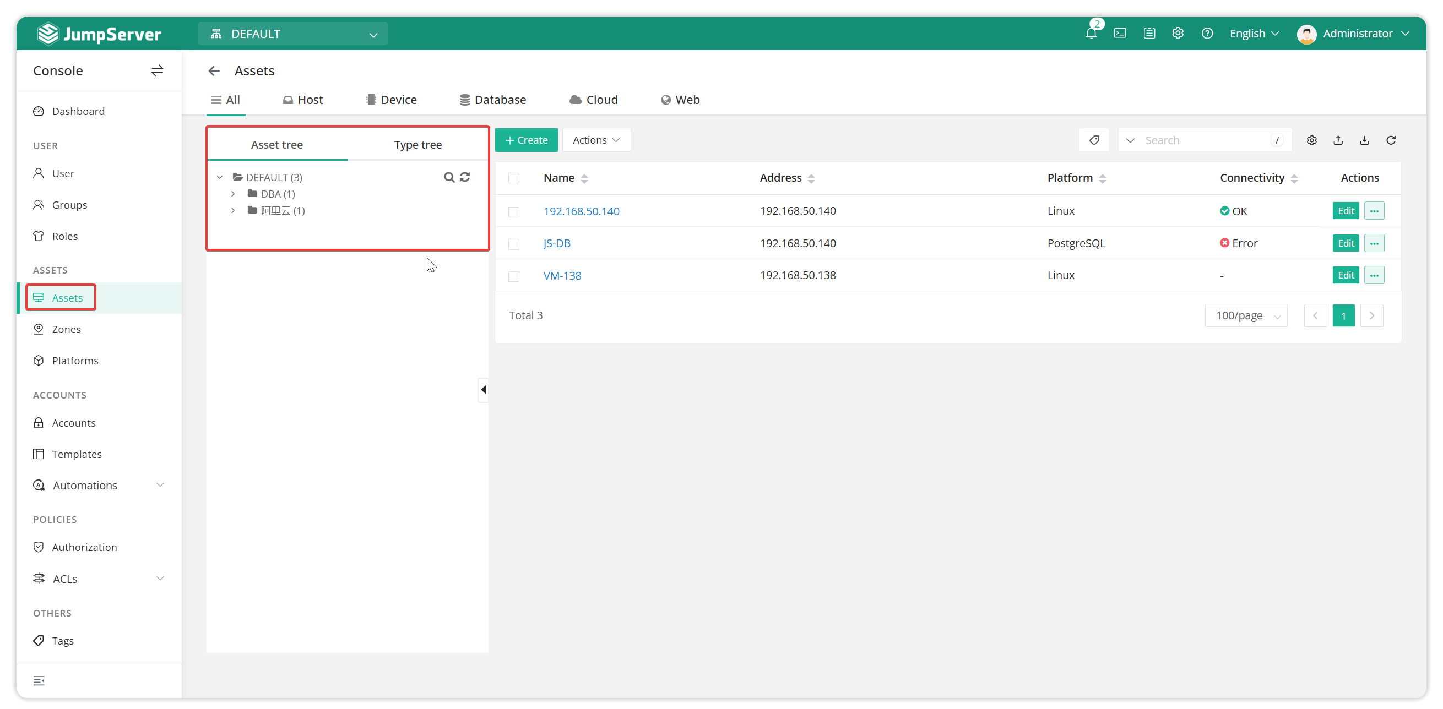The image size is (1443, 709).
Task: Open the notifications bell icon
Action: tap(1091, 34)
